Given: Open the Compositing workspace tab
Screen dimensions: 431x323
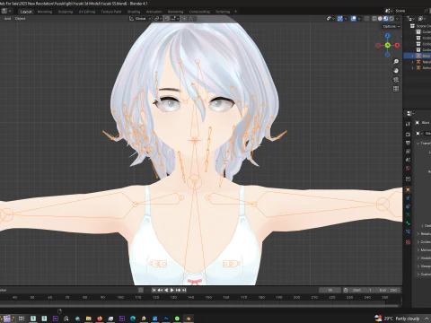Looking at the screenshot, I should pyautogui.click(x=199, y=12).
